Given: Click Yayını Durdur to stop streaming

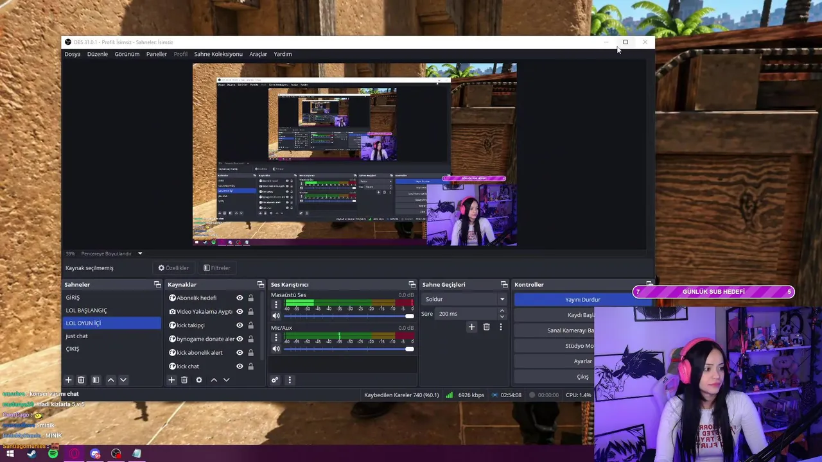Looking at the screenshot, I should [x=582, y=300].
